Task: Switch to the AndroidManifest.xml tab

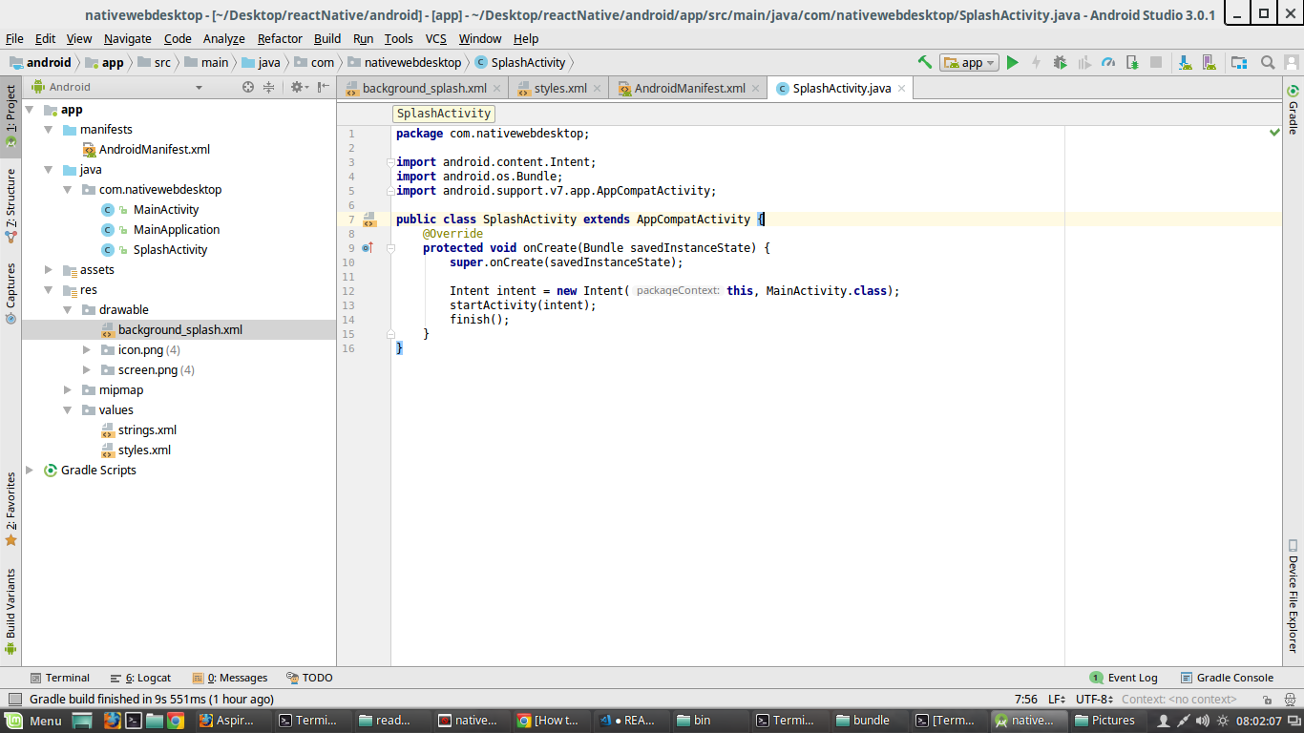Action: pos(690,88)
